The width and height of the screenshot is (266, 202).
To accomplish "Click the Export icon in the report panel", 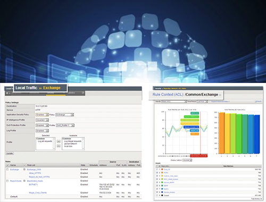I will (258, 102).
